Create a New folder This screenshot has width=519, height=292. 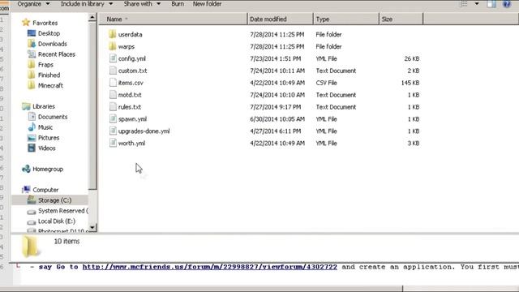(208, 4)
